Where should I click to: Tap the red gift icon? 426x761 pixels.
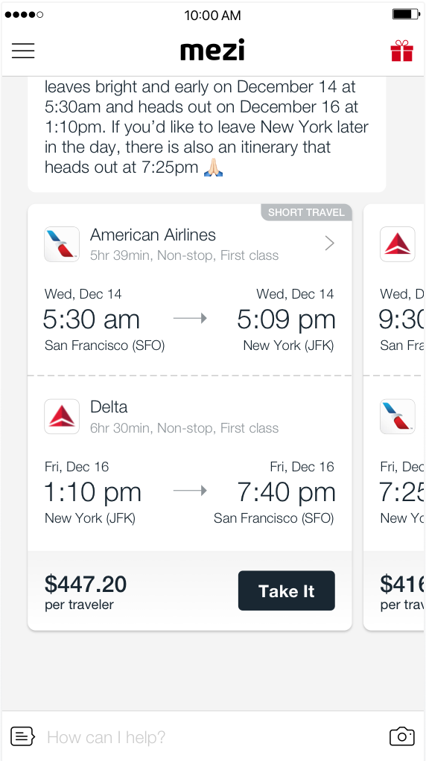401,51
